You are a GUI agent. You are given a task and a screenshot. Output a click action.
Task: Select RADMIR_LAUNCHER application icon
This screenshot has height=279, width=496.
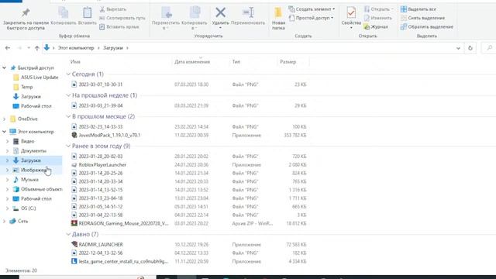tap(74, 245)
